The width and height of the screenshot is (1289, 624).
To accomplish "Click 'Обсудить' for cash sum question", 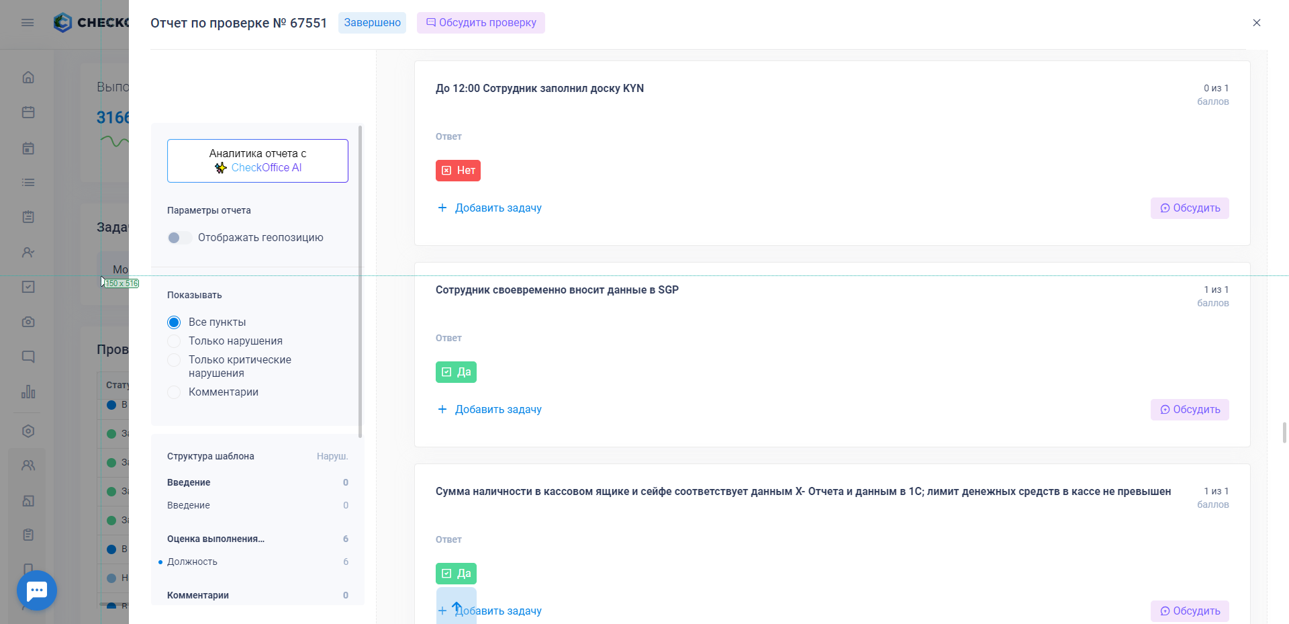I will (1190, 611).
